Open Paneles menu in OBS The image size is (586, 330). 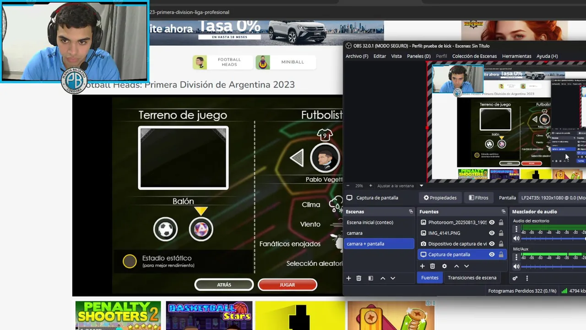pos(418,56)
